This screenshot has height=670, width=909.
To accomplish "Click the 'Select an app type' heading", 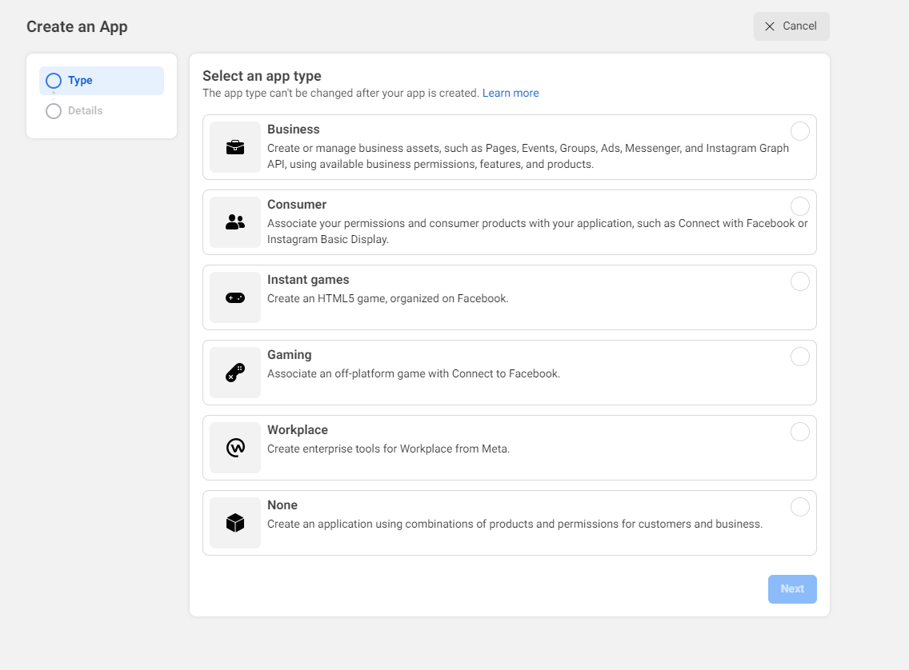I will pyautogui.click(x=262, y=76).
